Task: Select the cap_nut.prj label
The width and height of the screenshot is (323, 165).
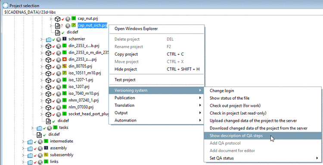Action: [x=88, y=19]
